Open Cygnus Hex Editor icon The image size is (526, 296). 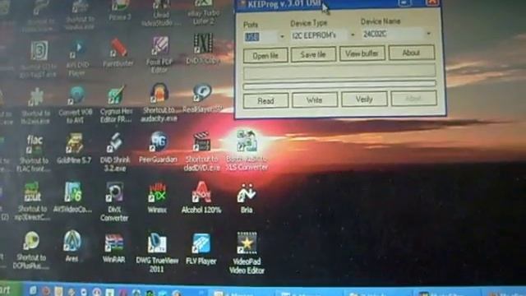point(116,104)
